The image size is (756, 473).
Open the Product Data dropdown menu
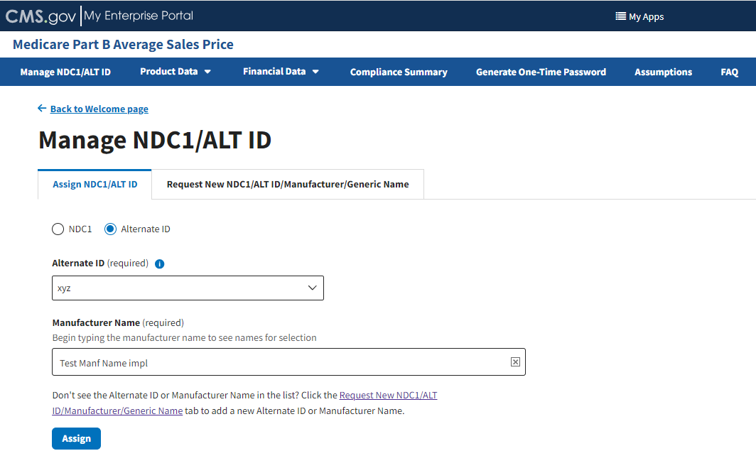click(x=175, y=72)
